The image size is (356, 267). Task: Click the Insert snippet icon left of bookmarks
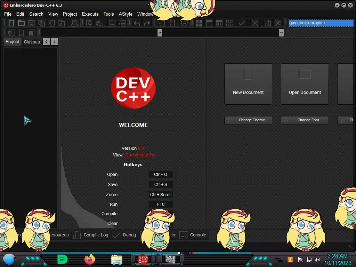pyautogui.click(x=11, y=33)
